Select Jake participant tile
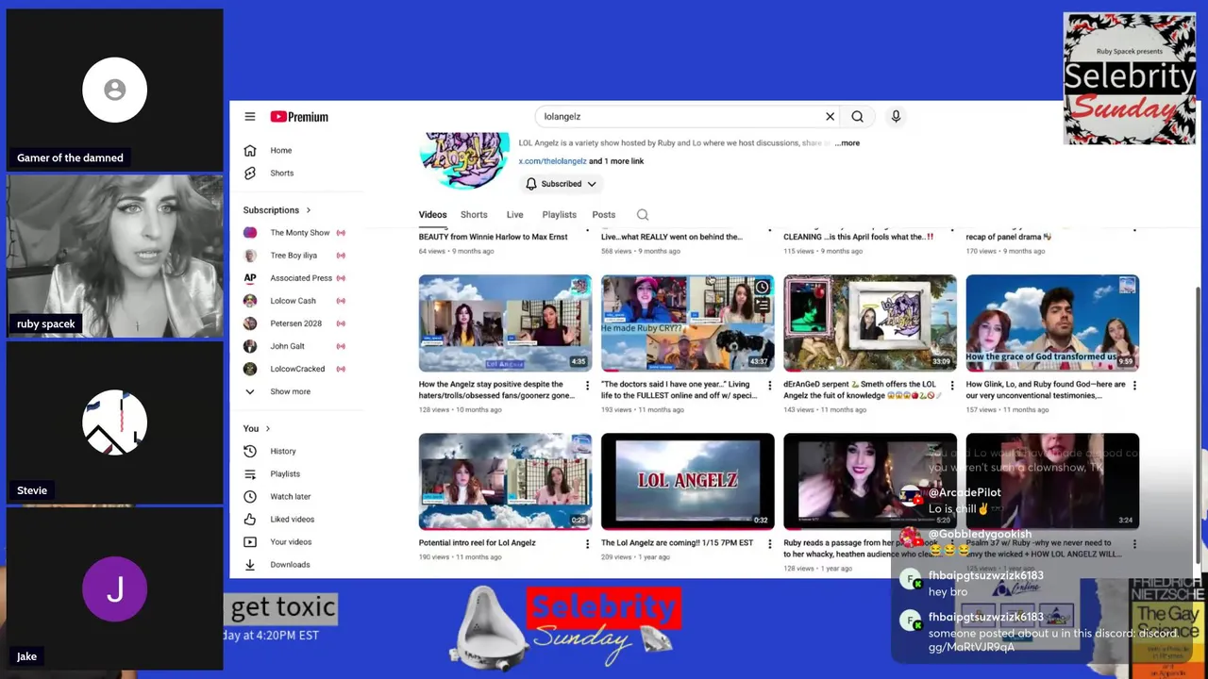 click(x=115, y=588)
